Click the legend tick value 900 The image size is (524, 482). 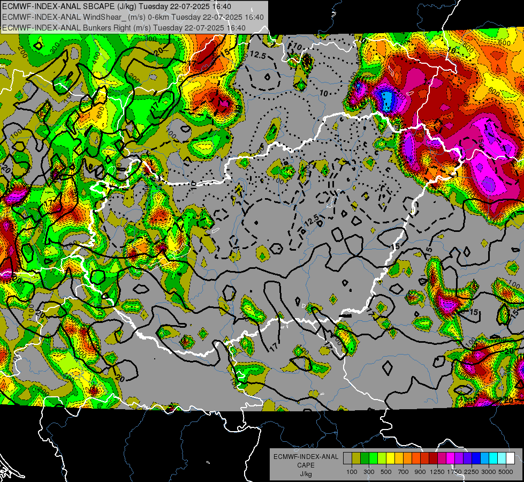(x=420, y=472)
